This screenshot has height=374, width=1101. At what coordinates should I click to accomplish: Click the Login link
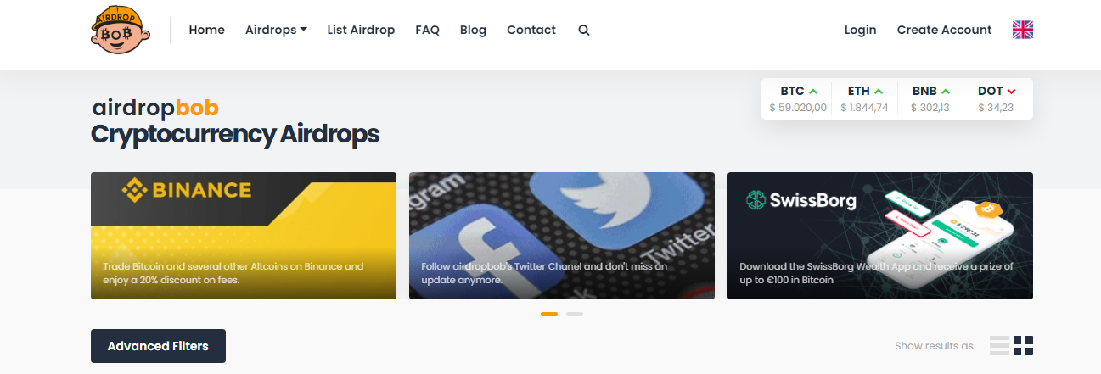click(860, 30)
